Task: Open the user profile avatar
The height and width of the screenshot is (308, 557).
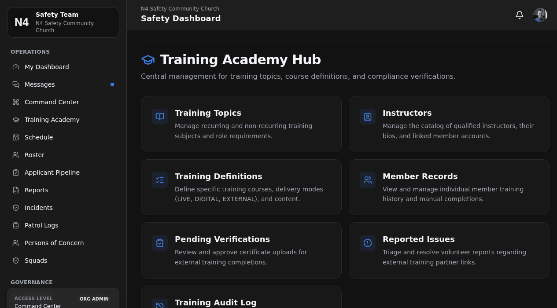Action: (540, 15)
